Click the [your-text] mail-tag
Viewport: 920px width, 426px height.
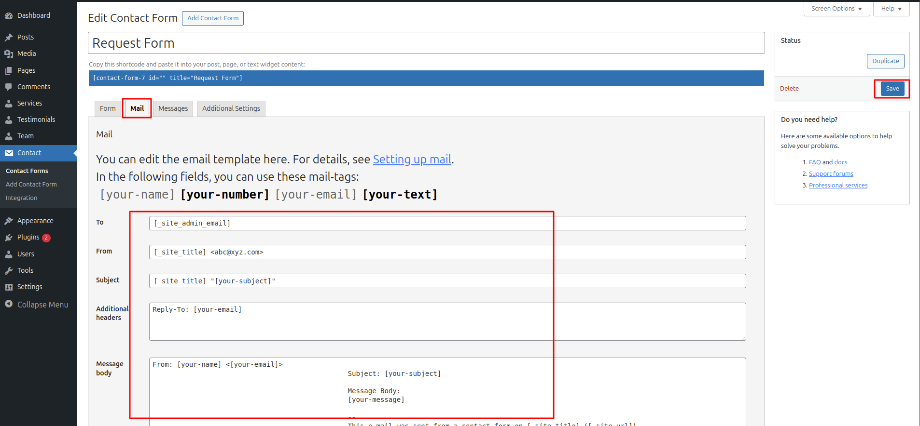point(400,195)
